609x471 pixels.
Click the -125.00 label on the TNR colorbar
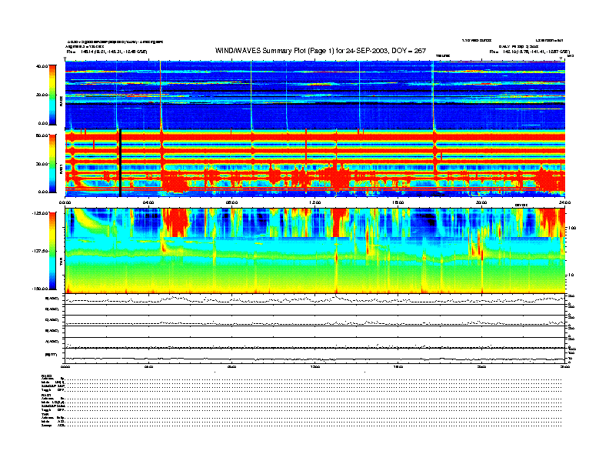pyautogui.click(x=41, y=213)
